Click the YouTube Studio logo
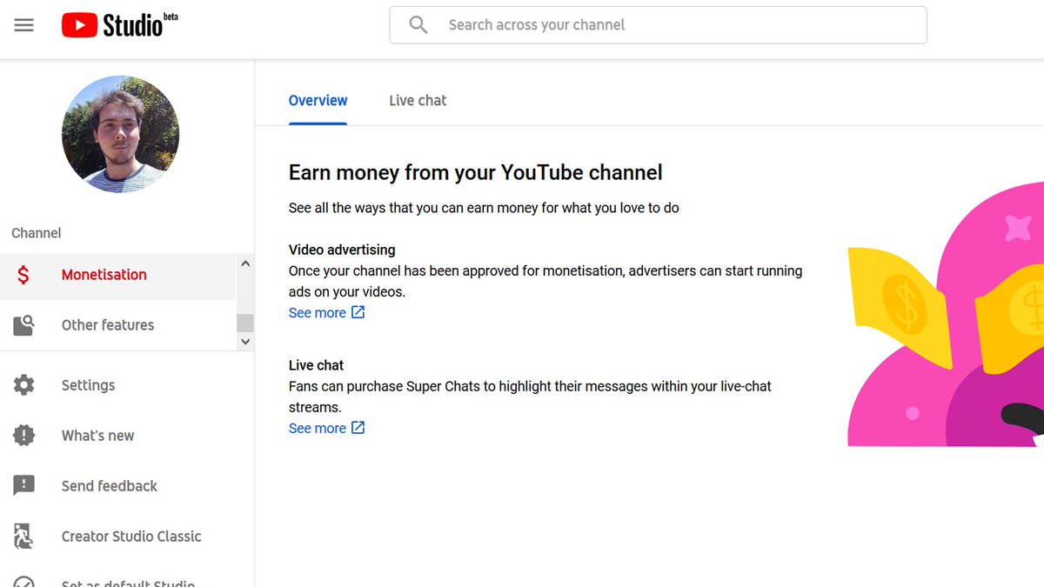This screenshot has width=1044, height=587. [119, 25]
